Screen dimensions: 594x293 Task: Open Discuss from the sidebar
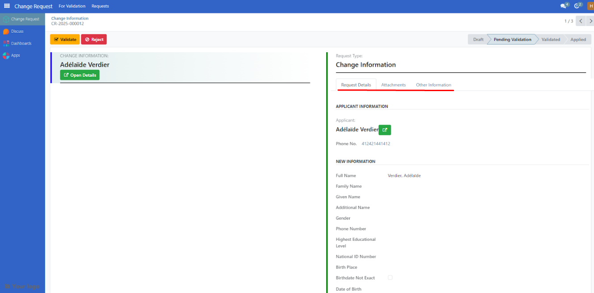pos(17,31)
